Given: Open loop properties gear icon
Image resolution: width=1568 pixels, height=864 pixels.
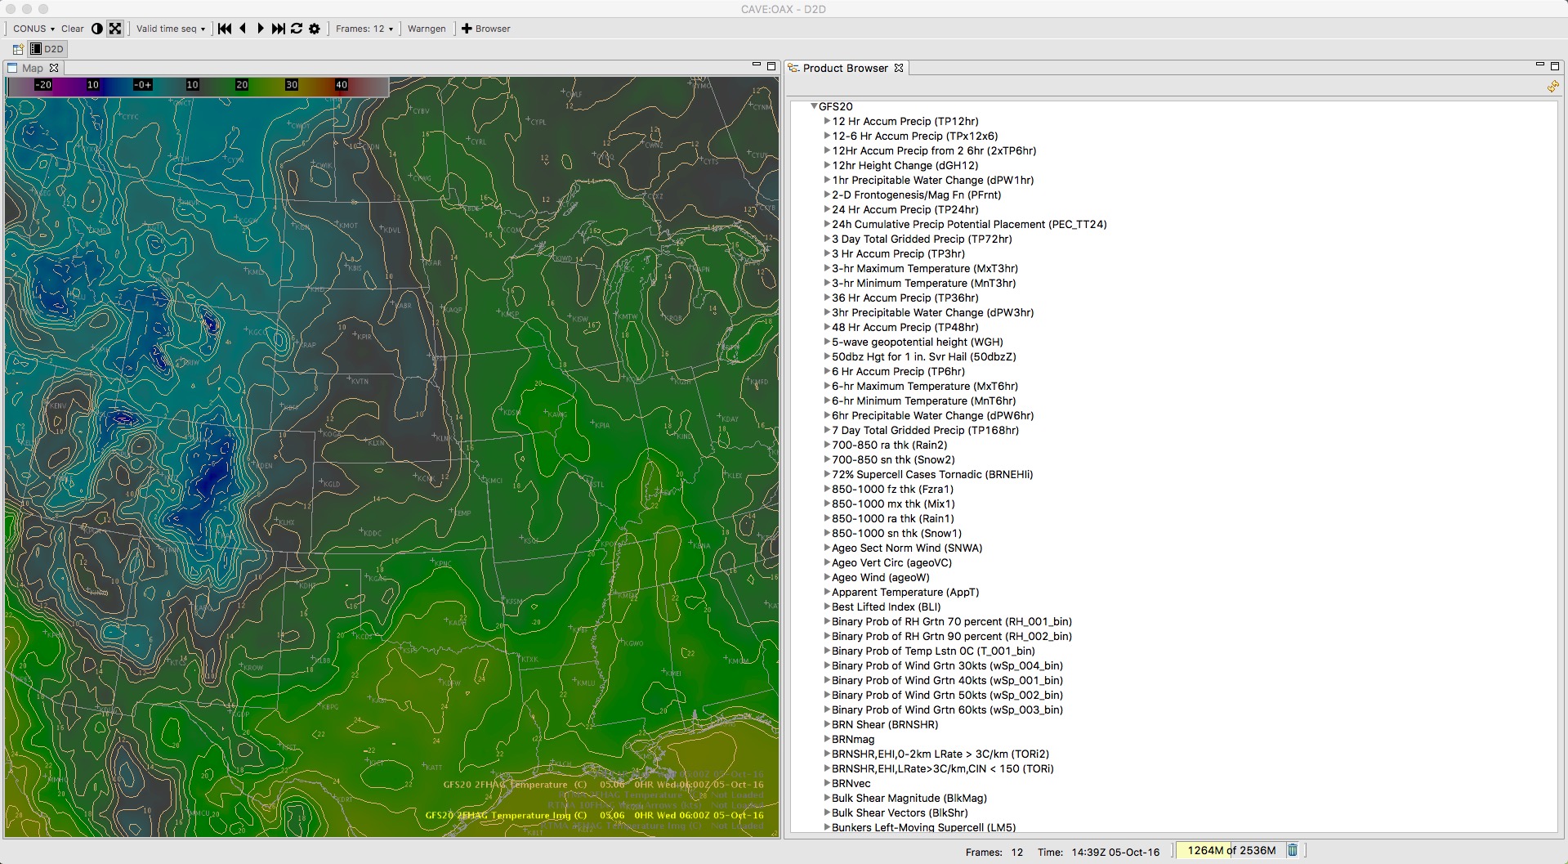Looking at the screenshot, I should [315, 29].
